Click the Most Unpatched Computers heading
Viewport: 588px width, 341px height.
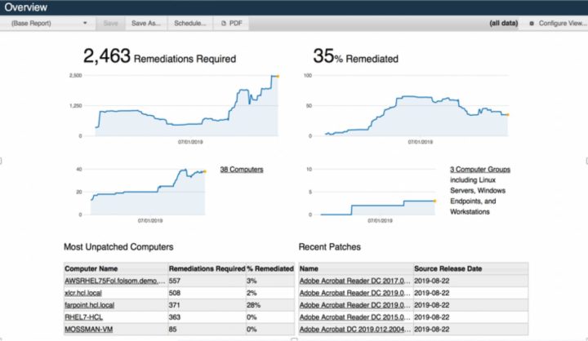118,247
